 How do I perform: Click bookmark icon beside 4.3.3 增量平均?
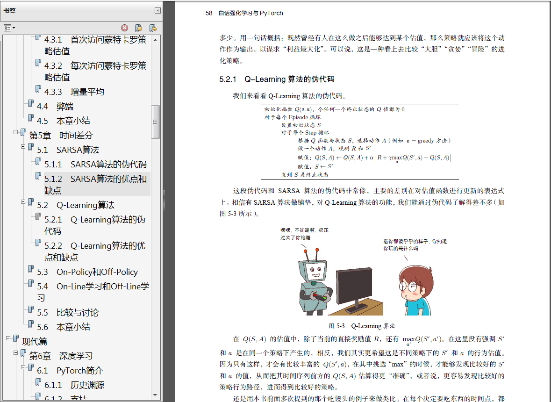(x=38, y=89)
